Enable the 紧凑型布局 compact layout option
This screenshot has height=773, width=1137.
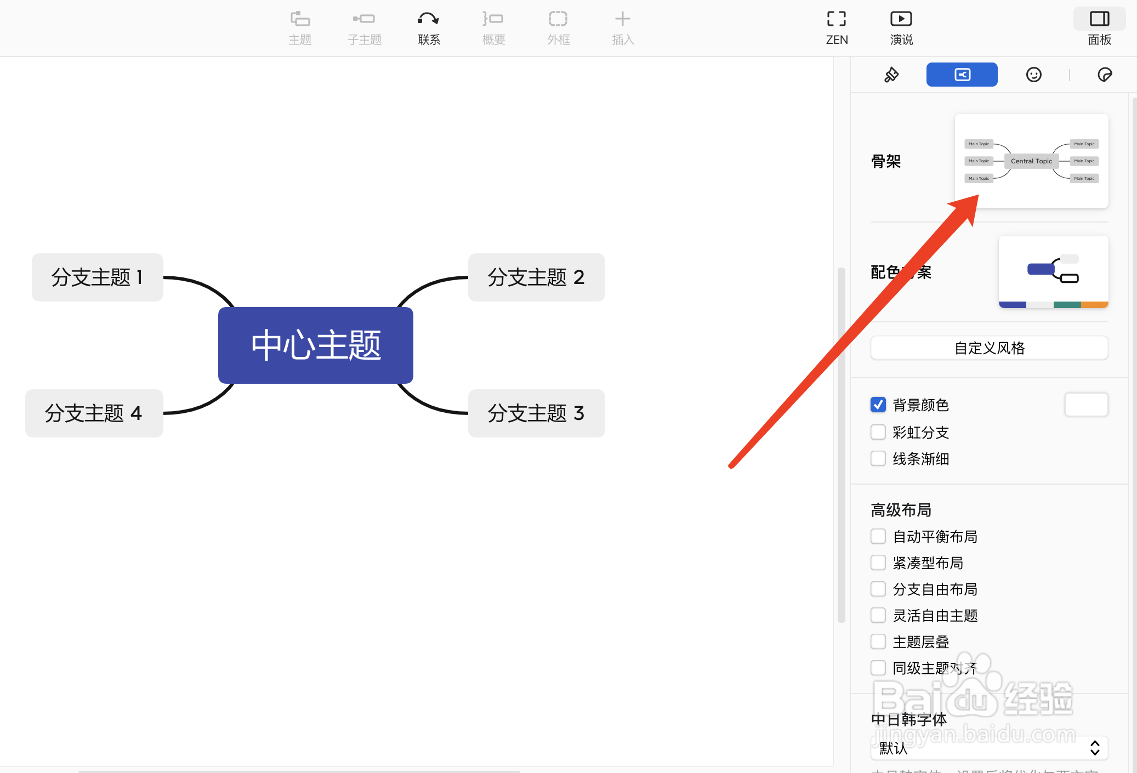tap(878, 562)
